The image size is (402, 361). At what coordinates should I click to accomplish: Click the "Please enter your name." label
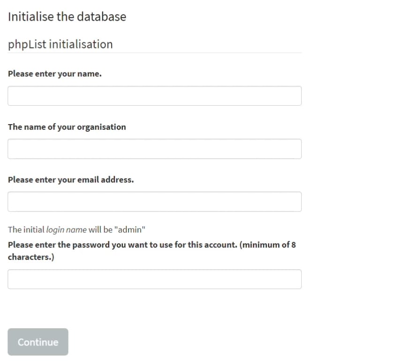pyautogui.click(x=55, y=74)
